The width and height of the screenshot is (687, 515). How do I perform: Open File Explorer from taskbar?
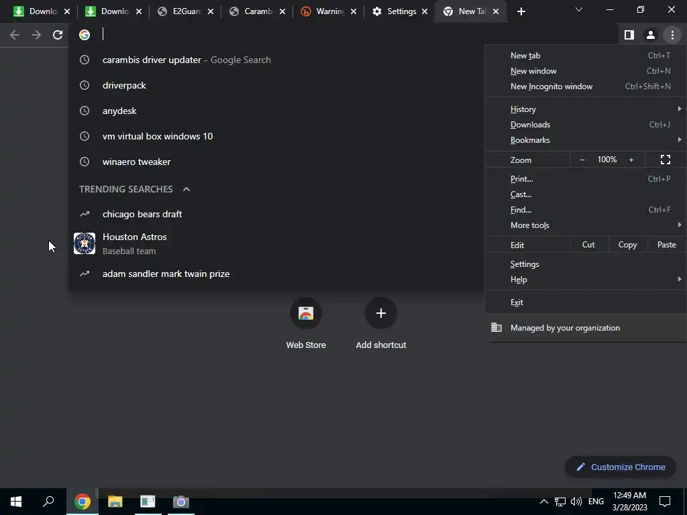point(115,502)
